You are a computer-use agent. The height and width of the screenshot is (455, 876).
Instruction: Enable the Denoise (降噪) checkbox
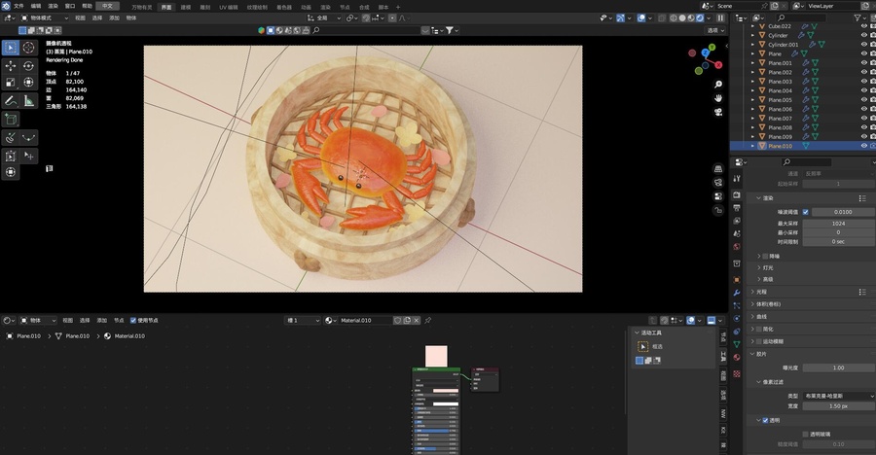pyautogui.click(x=765, y=257)
